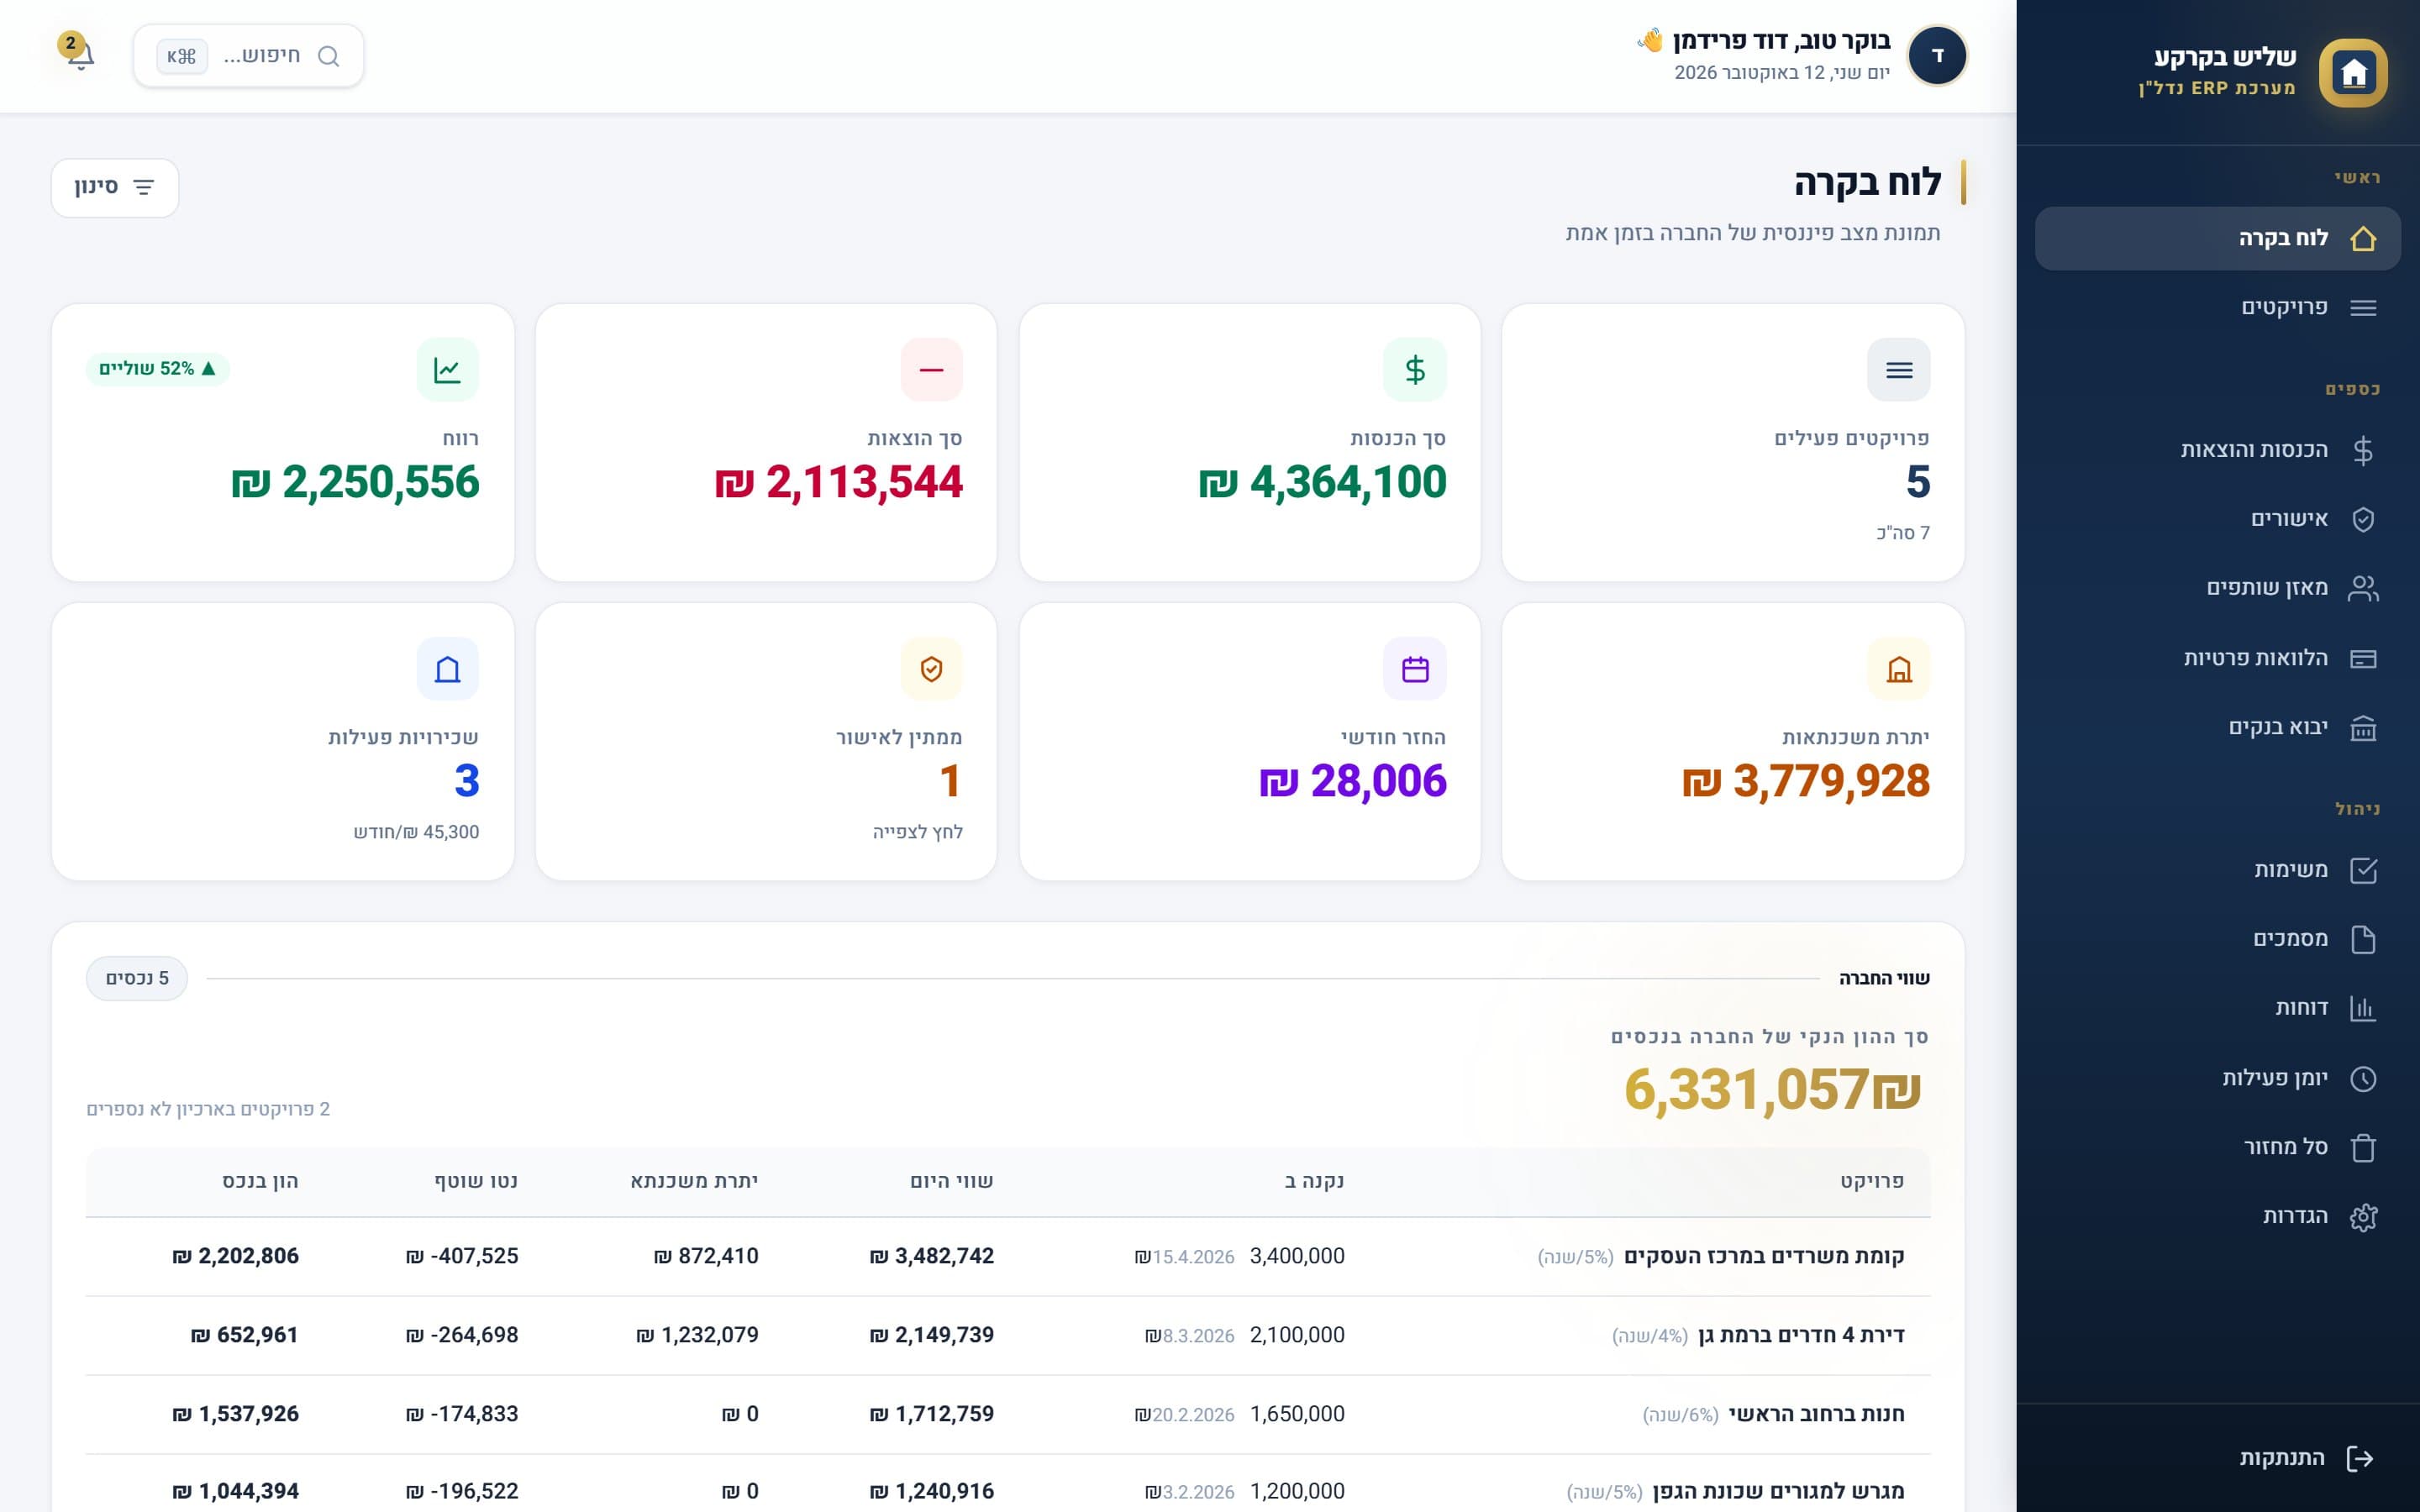Image resolution: width=2420 pixels, height=1512 pixels.
Task: Select row קומת משרדים במרכז העסקים
Action: pos(1008,1257)
